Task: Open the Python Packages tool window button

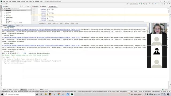Action: coord(33,90)
